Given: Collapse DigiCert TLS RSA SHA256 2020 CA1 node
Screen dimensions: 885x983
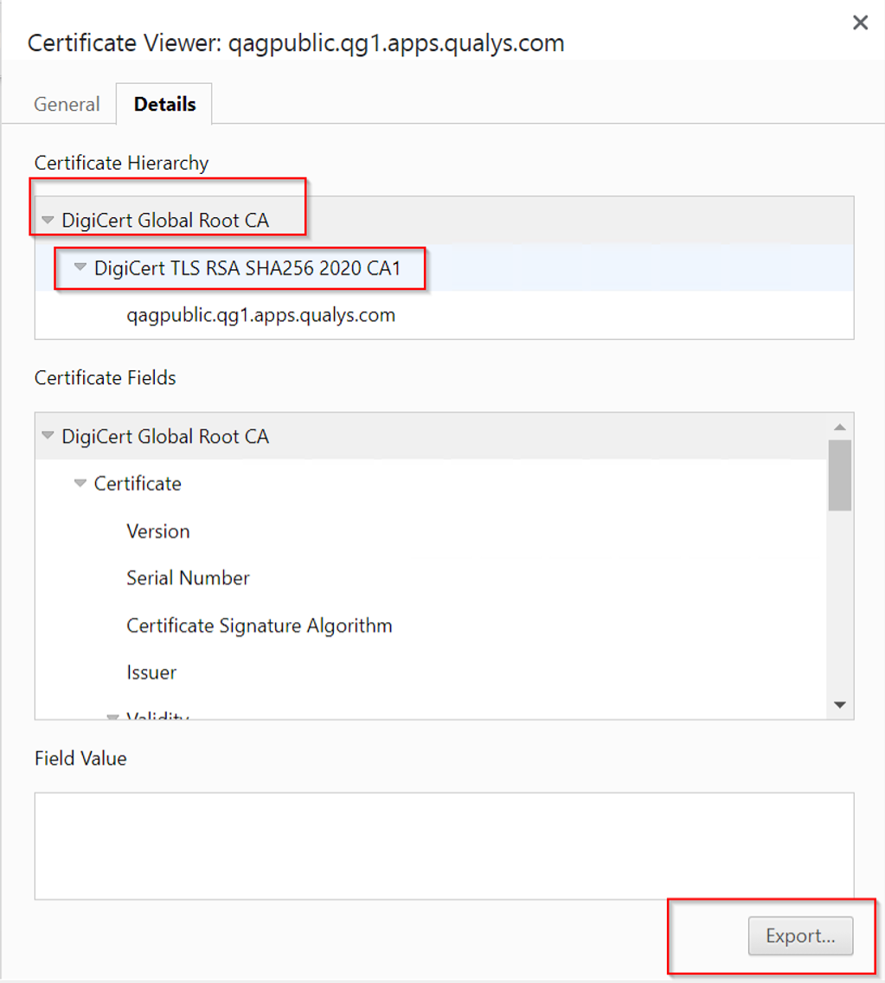Looking at the screenshot, I should click(x=80, y=268).
